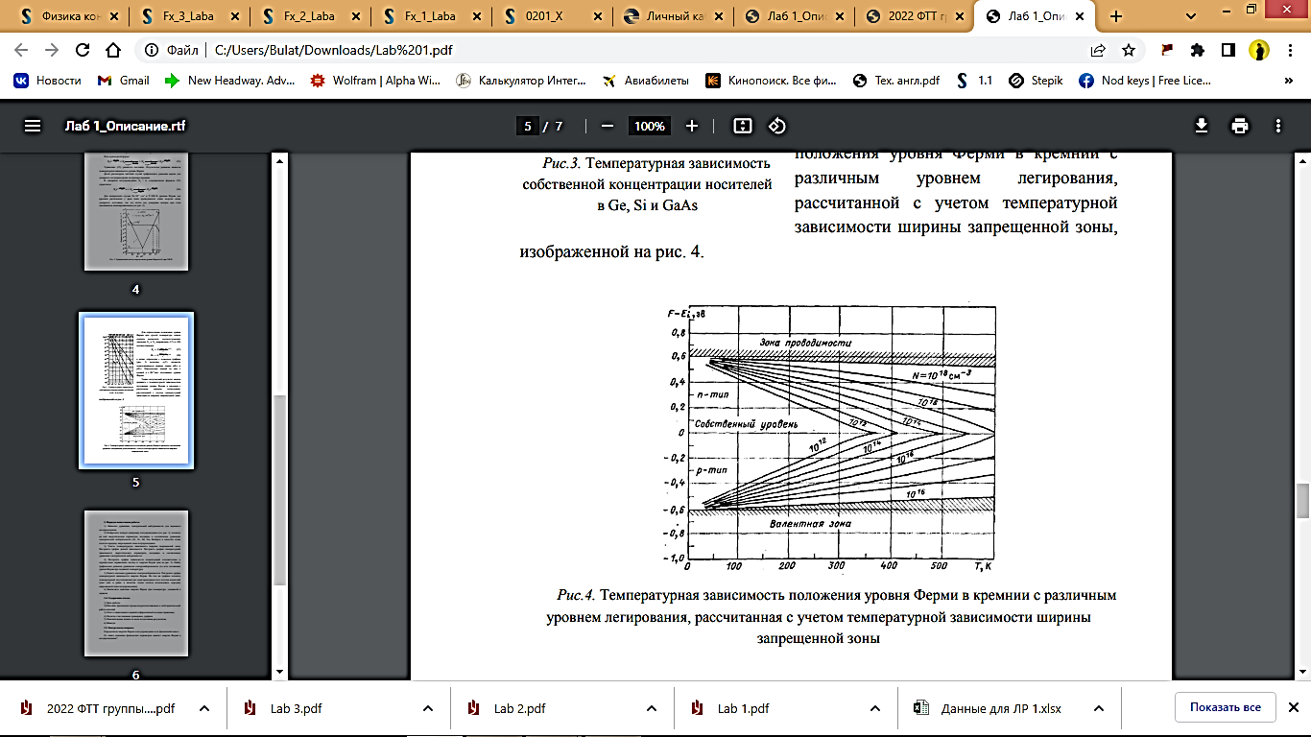Zoom out with the minus icon
1311x737 pixels.
tap(607, 126)
